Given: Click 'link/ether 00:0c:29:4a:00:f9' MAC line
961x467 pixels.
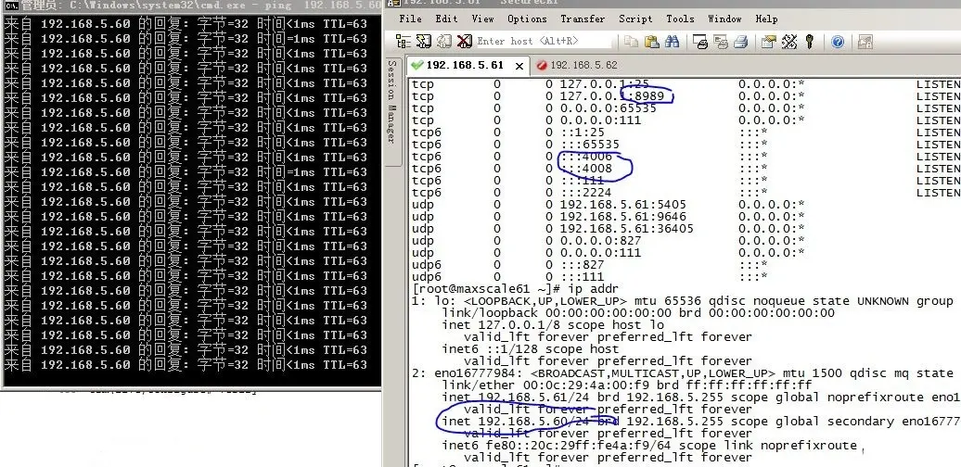Looking at the screenshot, I should tap(627, 385).
